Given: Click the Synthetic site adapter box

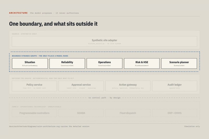Looking at the screenshot, I should pos(104,41).
